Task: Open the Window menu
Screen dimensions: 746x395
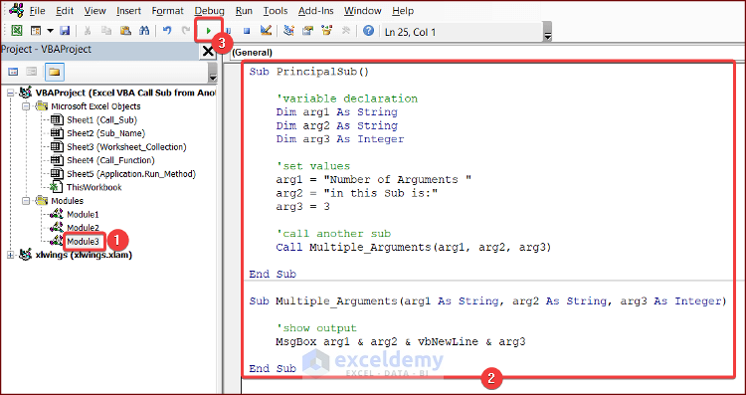Action: 362,11
